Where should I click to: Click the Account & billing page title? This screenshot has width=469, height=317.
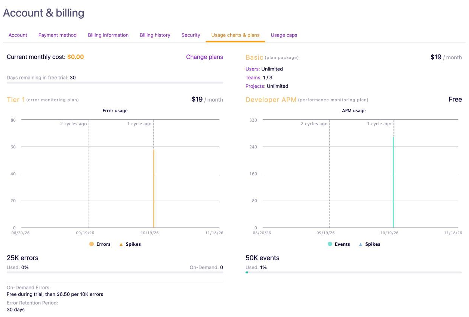(44, 13)
